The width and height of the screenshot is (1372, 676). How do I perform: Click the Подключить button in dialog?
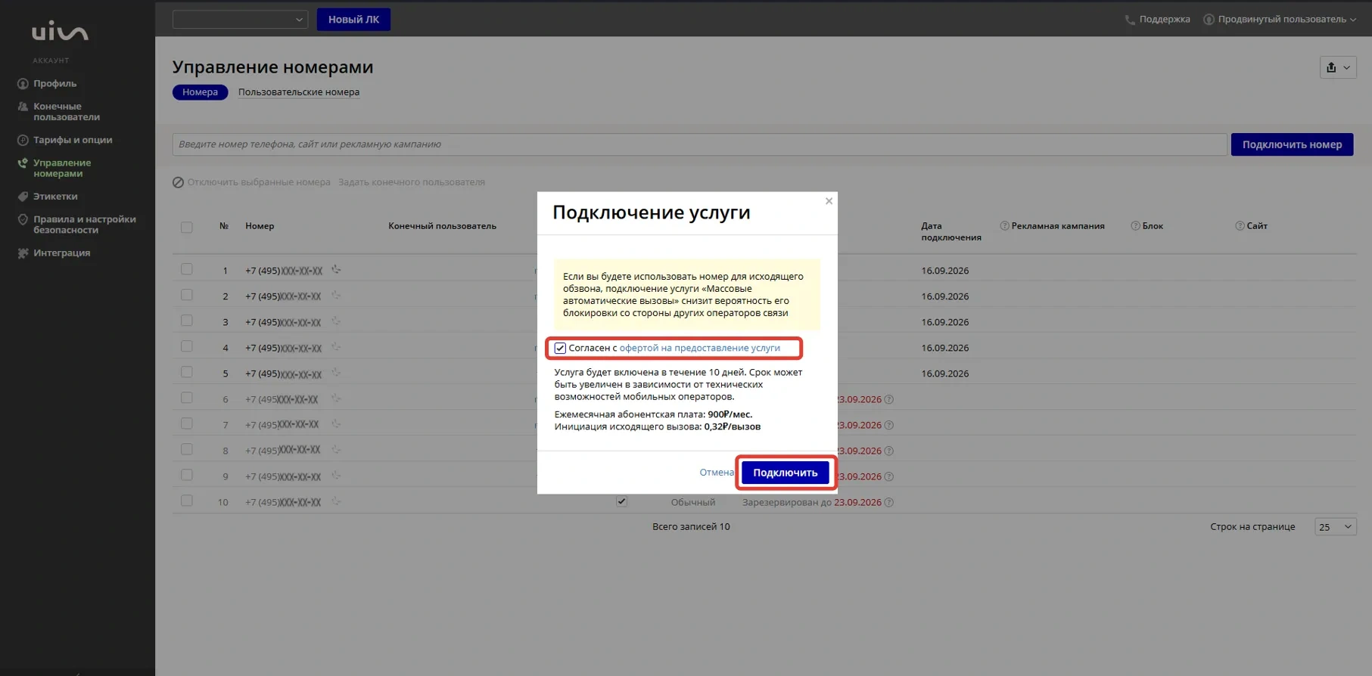click(x=786, y=473)
